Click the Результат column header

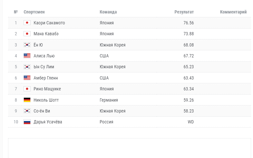(x=184, y=12)
